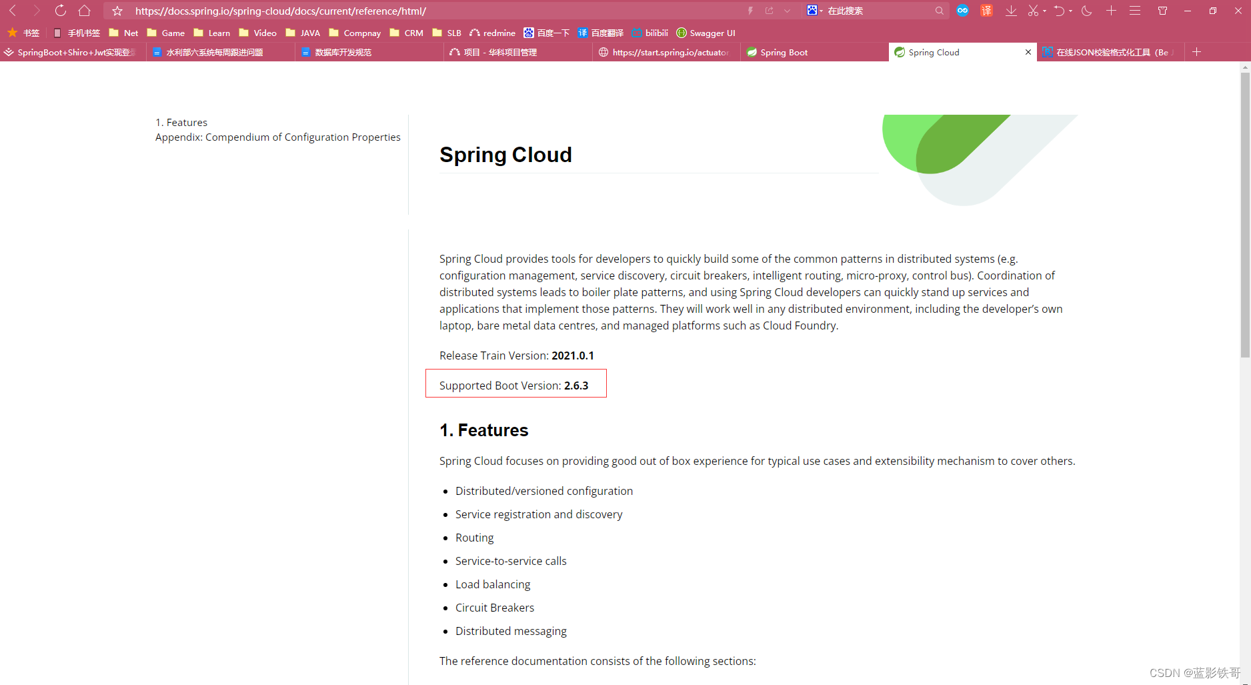Click the Circuit Breakers bullet item
This screenshot has width=1251, height=685.
pyautogui.click(x=495, y=608)
